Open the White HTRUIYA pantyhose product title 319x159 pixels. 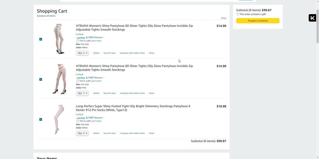click(x=135, y=28)
